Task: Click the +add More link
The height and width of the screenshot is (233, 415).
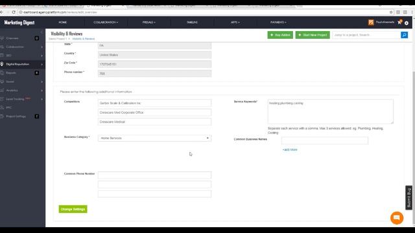Action: 290,150
